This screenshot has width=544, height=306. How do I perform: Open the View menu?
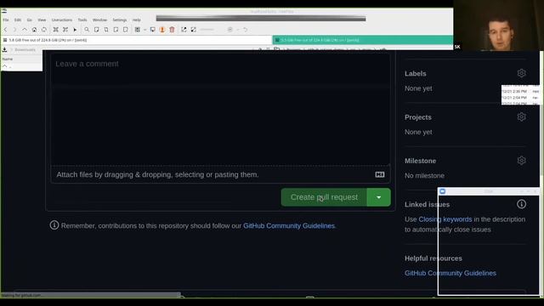point(42,20)
